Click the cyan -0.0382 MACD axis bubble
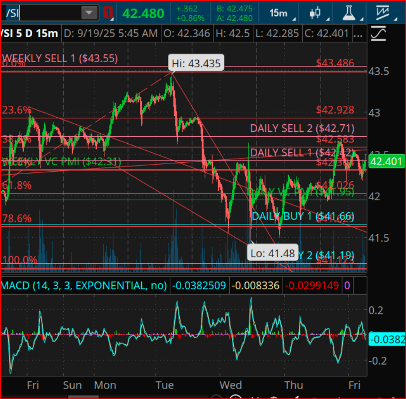 387,339
